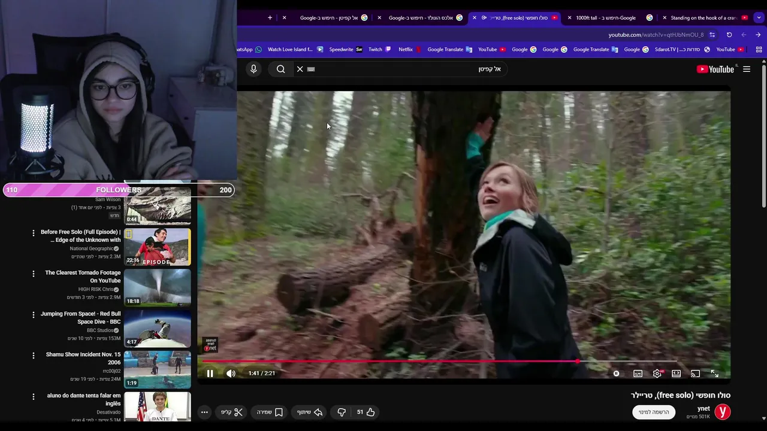Save the video via שמירה button
The width and height of the screenshot is (767, 431).
(x=270, y=412)
